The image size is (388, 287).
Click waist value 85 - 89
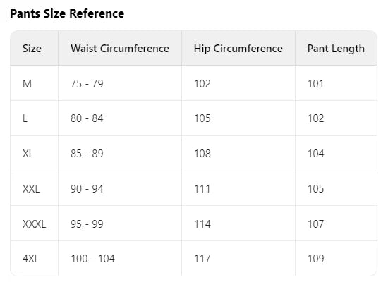pos(87,154)
